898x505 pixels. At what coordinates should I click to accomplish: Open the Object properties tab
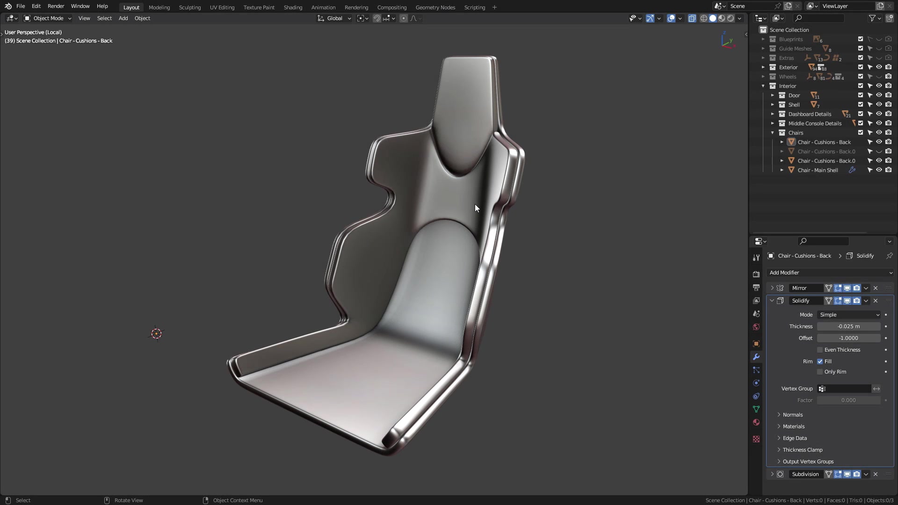tap(756, 344)
